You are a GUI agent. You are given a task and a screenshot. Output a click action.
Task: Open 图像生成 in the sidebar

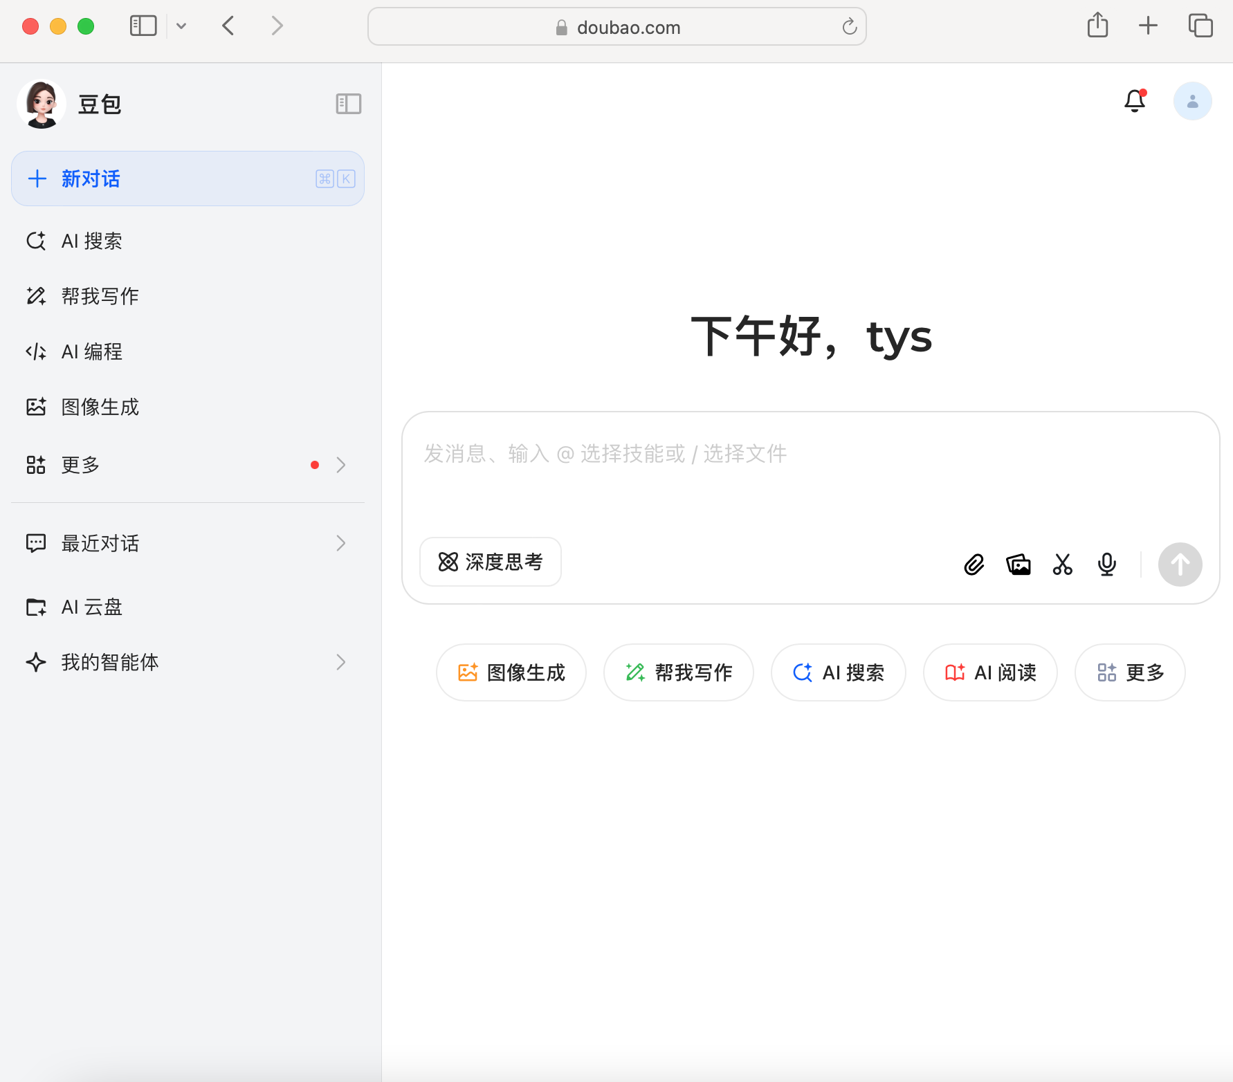188,407
